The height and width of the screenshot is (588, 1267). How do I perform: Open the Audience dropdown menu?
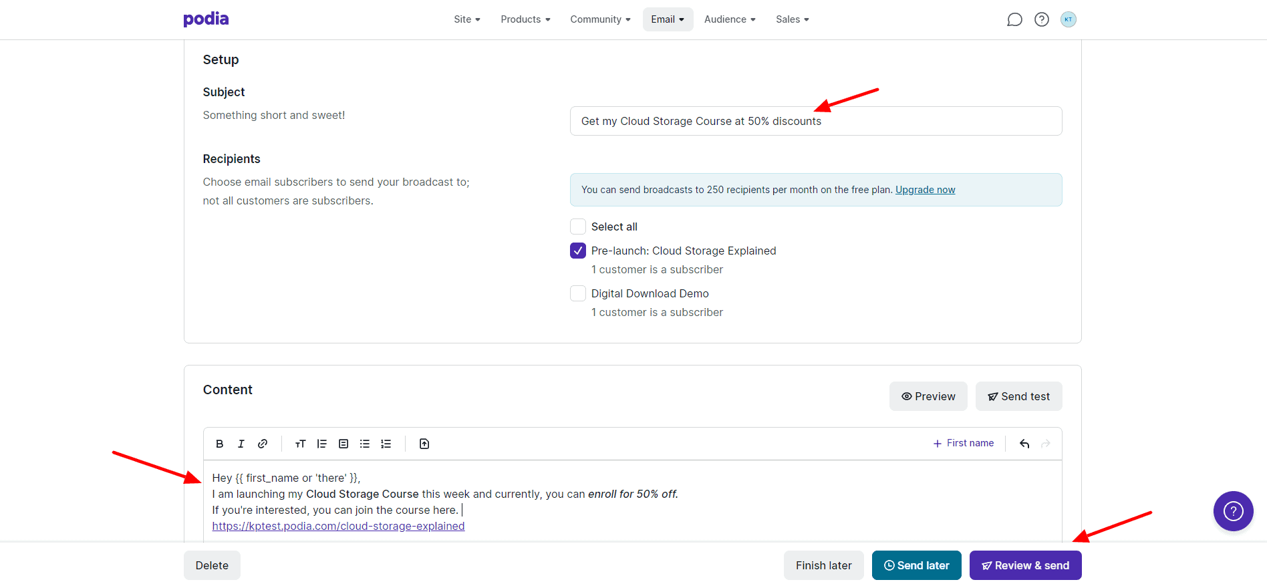pos(730,19)
